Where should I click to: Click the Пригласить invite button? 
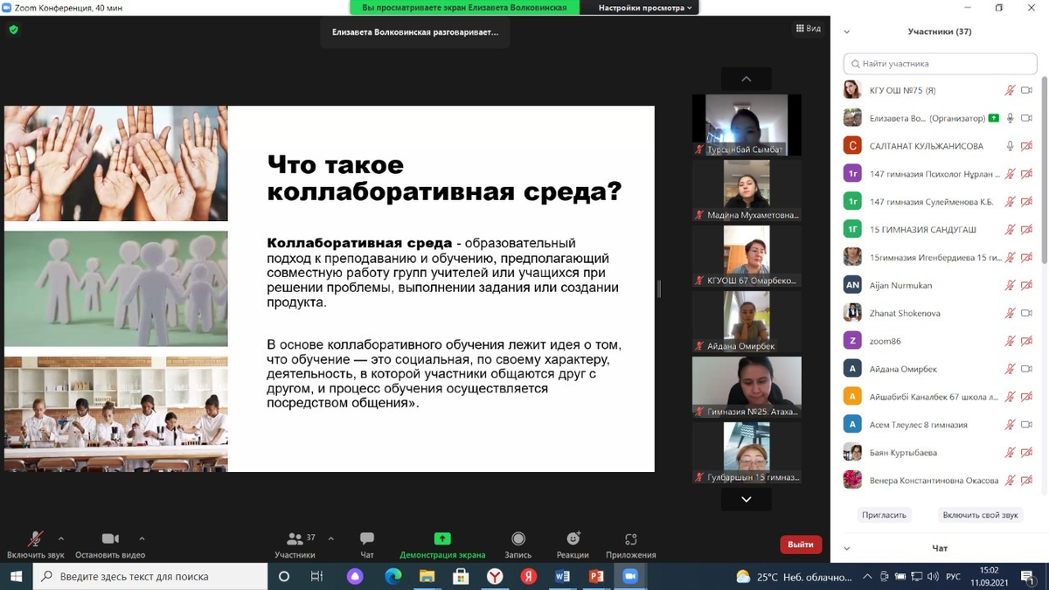pyautogui.click(x=884, y=515)
